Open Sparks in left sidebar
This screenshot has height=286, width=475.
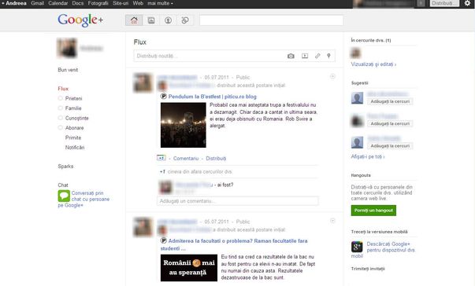pyautogui.click(x=65, y=167)
